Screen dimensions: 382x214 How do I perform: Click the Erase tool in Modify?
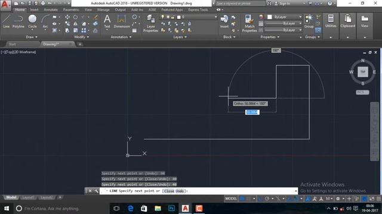95,17
